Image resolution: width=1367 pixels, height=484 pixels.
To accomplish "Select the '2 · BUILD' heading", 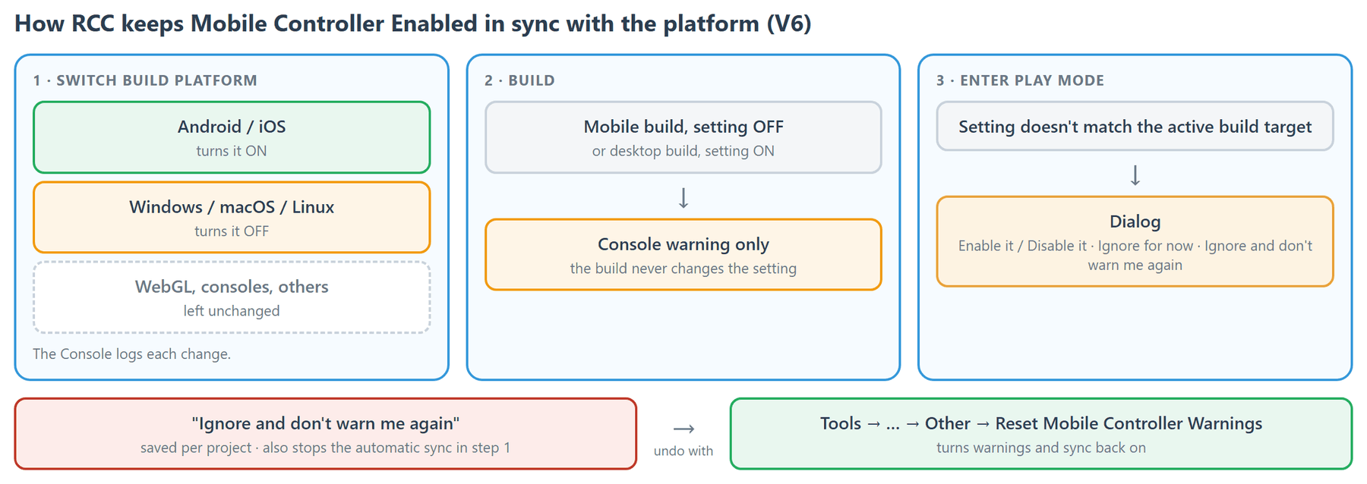I will (x=519, y=80).
